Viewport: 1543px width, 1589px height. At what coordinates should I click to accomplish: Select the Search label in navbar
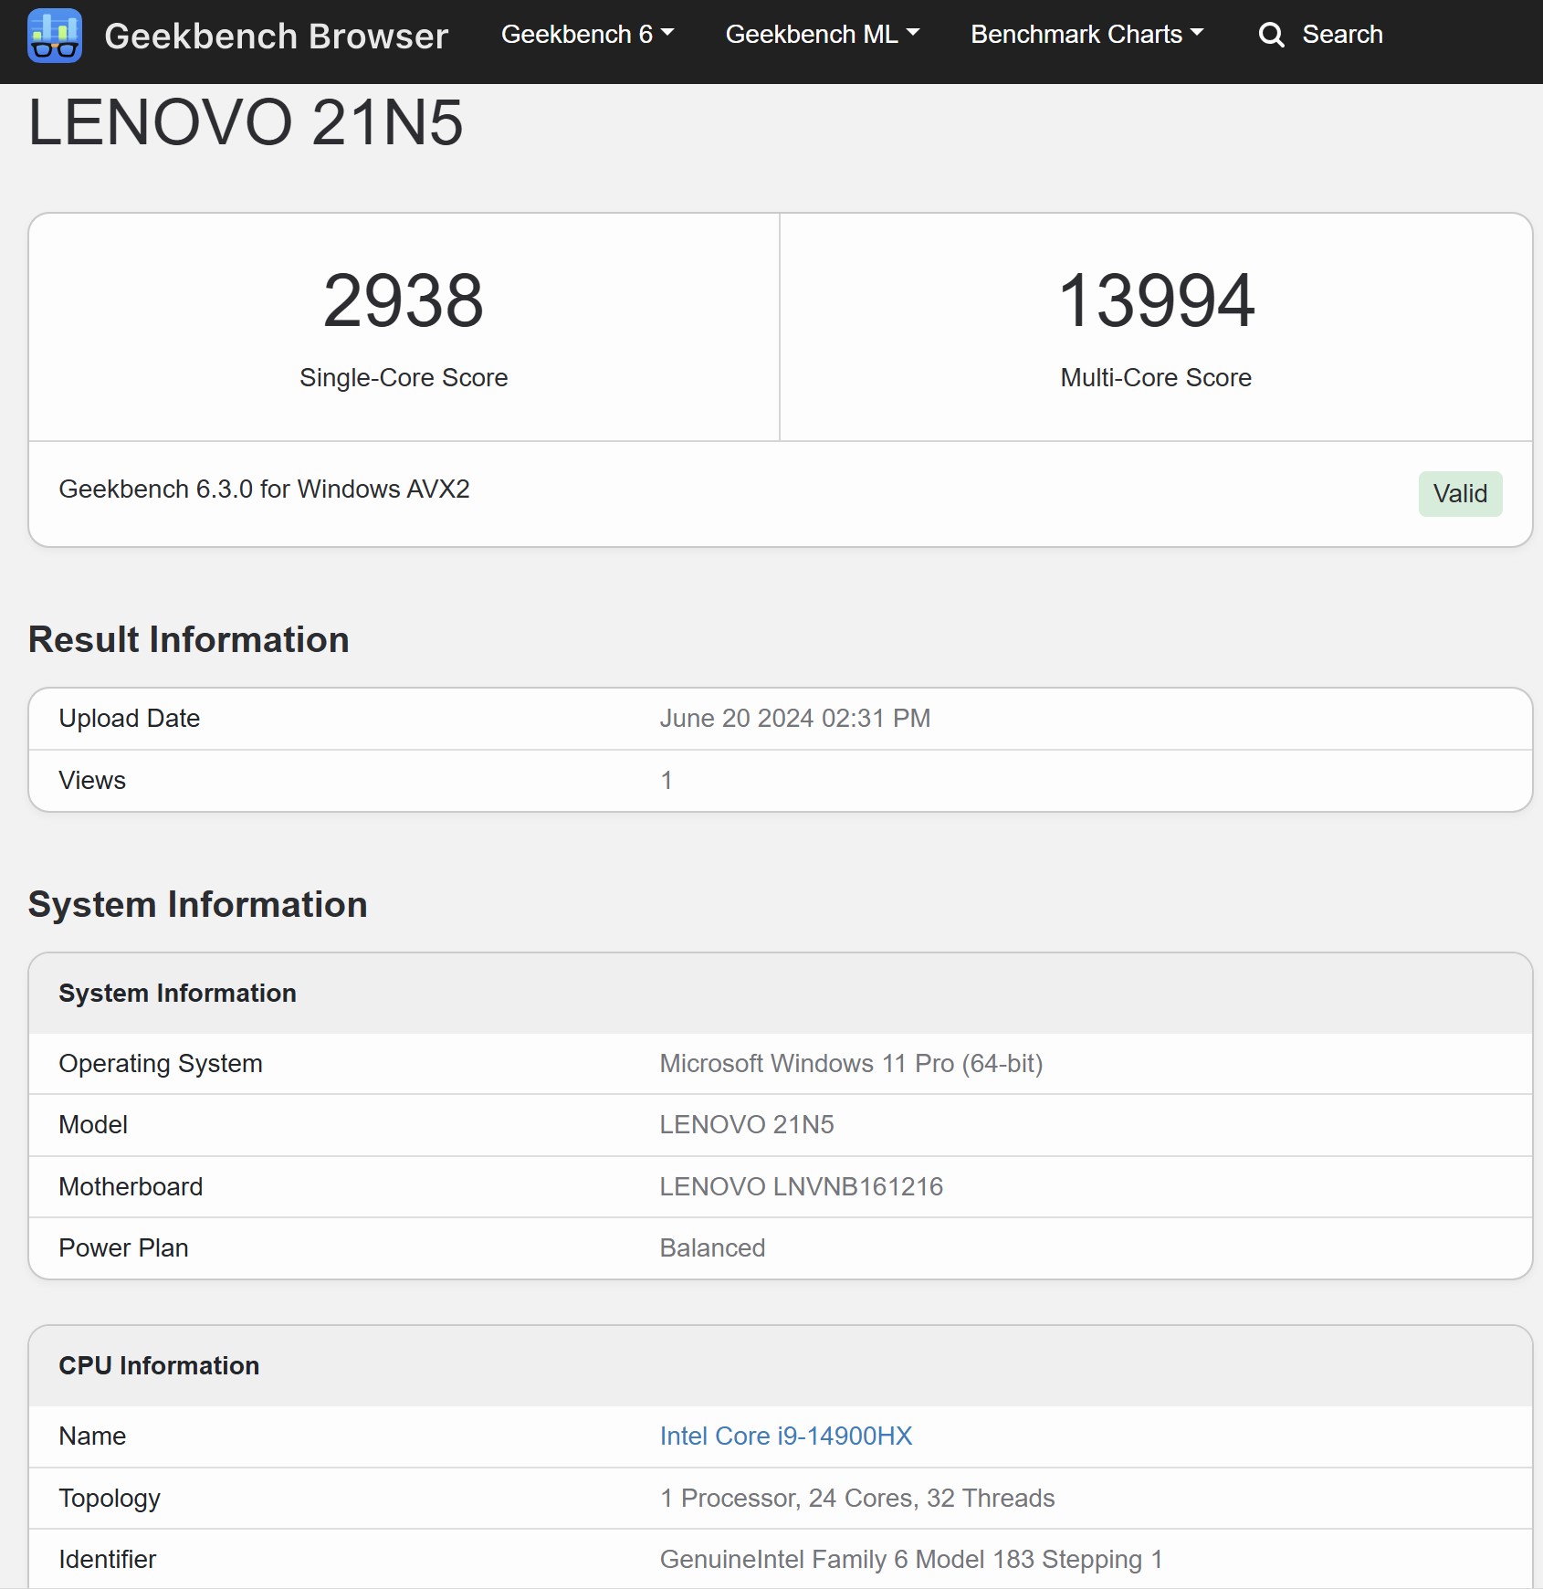pyautogui.click(x=1341, y=35)
